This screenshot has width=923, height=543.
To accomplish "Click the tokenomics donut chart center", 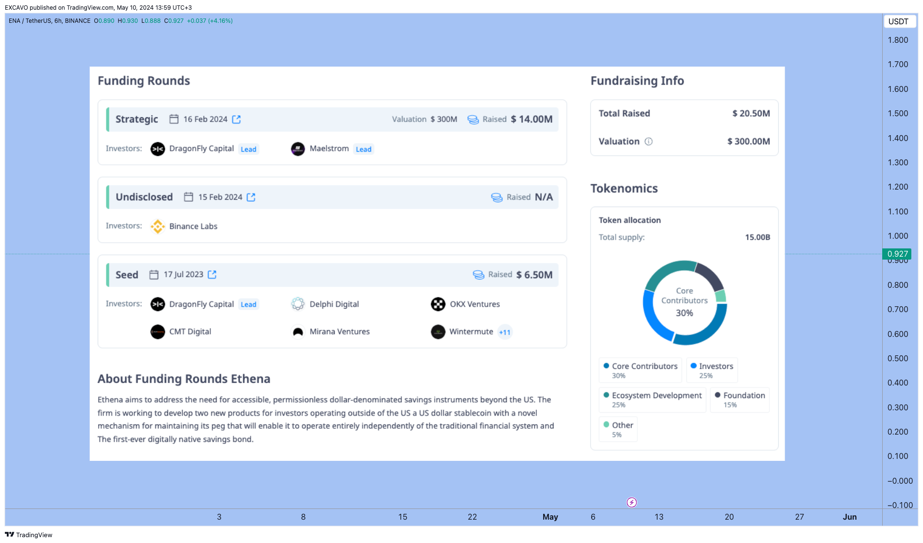I will click(x=684, y=302).
